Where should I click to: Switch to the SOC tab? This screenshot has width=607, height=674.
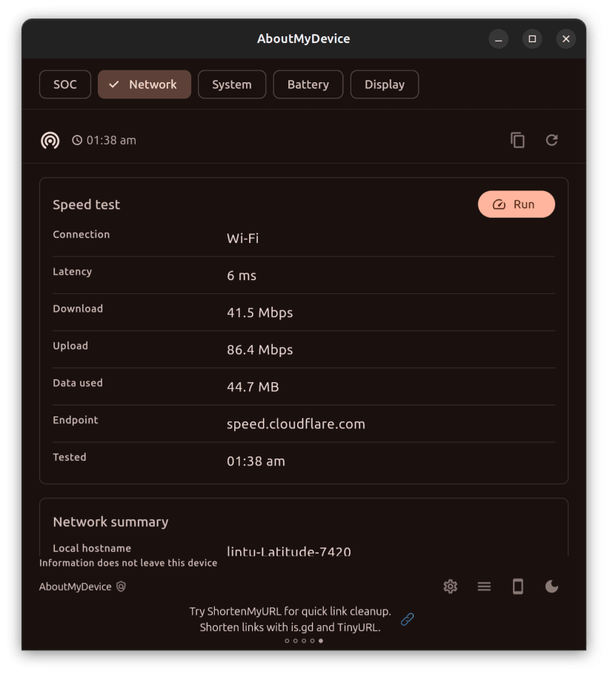pyautogui.click(x=65, y=84)
